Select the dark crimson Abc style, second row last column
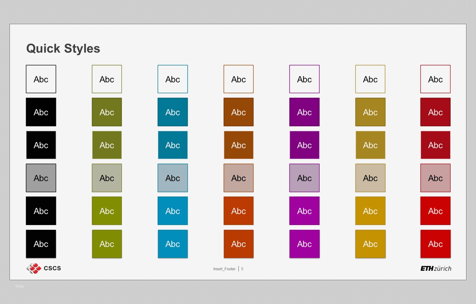The image size is (476, 304). click(435, 112)
